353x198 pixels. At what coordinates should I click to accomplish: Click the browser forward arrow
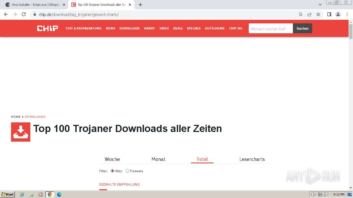coord(15,14)
